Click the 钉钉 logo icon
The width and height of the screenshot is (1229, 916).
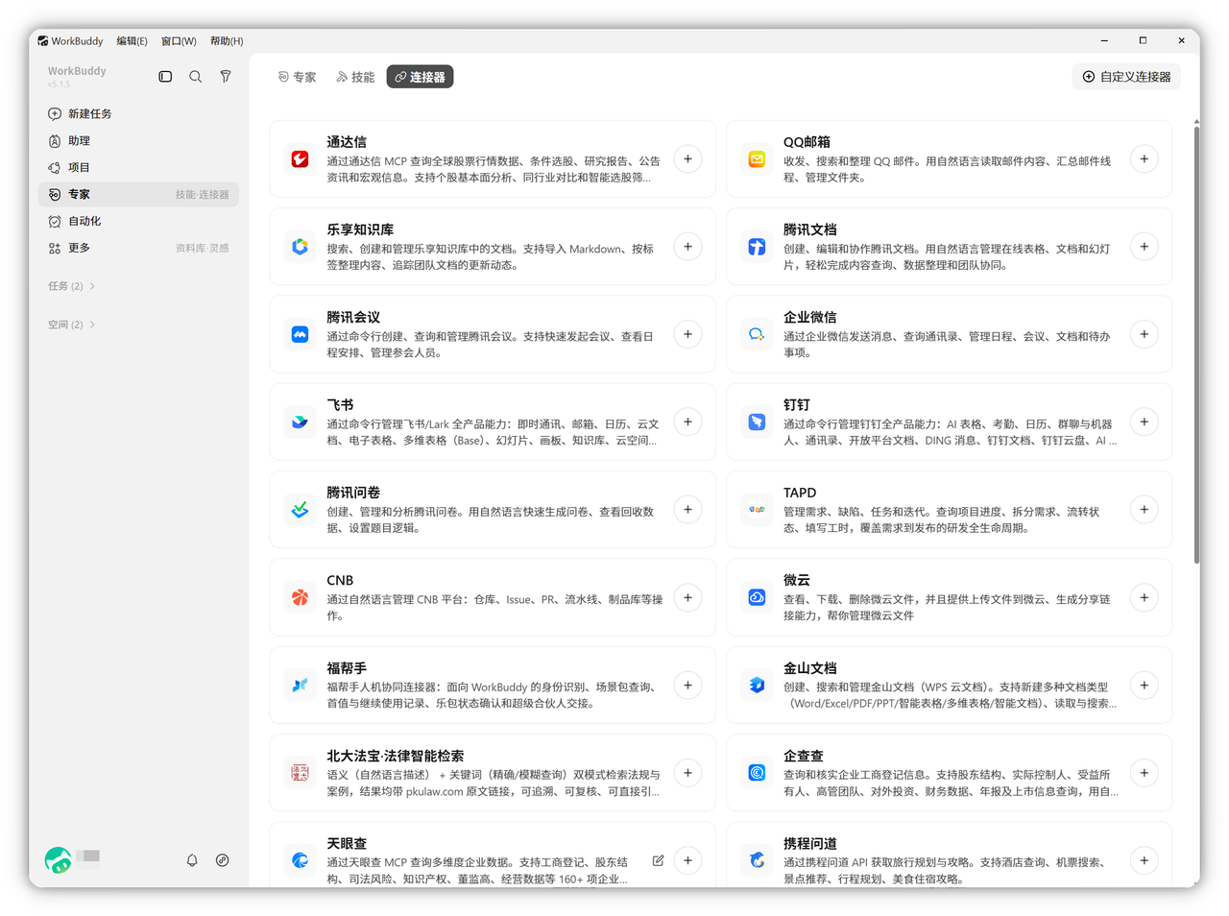[x=758, y=422]
